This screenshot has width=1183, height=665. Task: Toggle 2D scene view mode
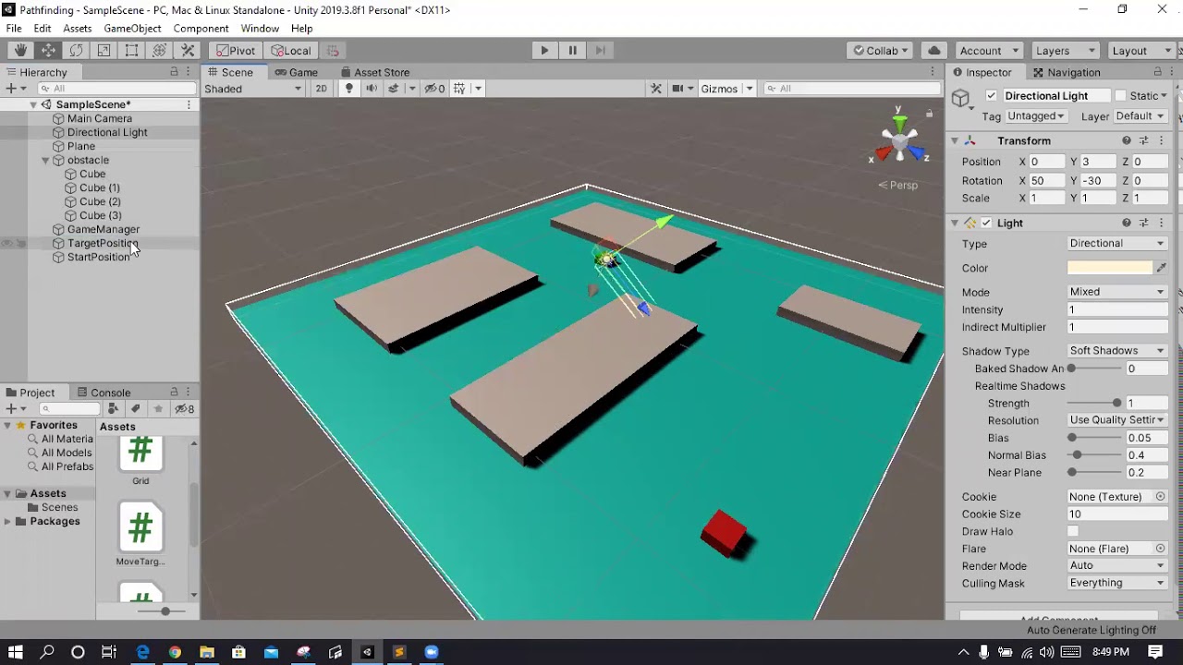(321, 89)
